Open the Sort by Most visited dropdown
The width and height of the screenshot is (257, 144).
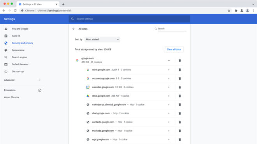(102, 39)
